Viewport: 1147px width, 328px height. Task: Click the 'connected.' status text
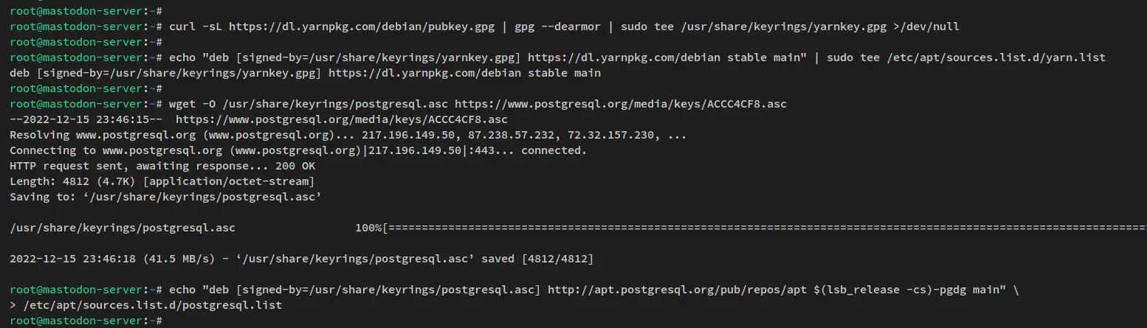coord(554,150)
